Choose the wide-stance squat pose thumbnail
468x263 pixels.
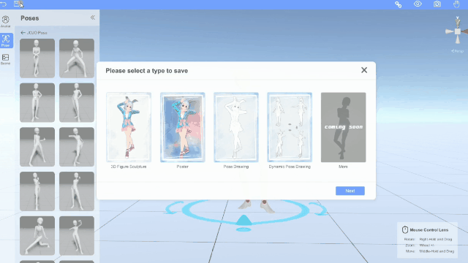point(77,58)
